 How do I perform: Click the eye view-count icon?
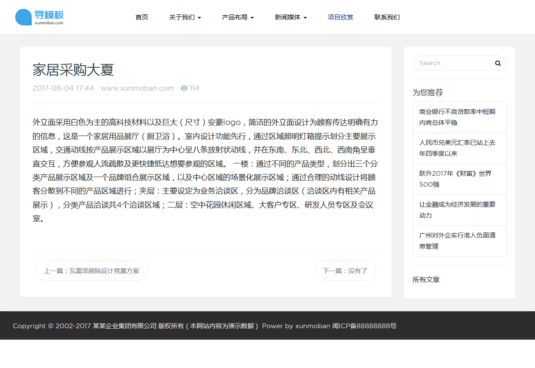coord(184,88)
